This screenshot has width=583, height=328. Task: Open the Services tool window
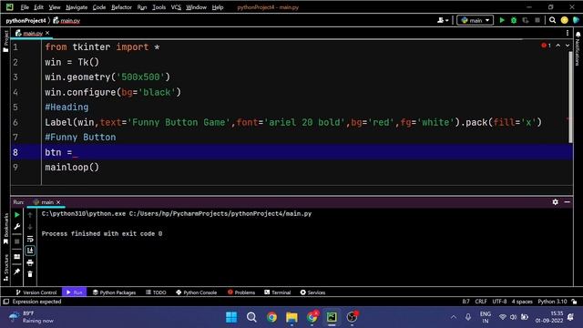click(x=312, y=292)
